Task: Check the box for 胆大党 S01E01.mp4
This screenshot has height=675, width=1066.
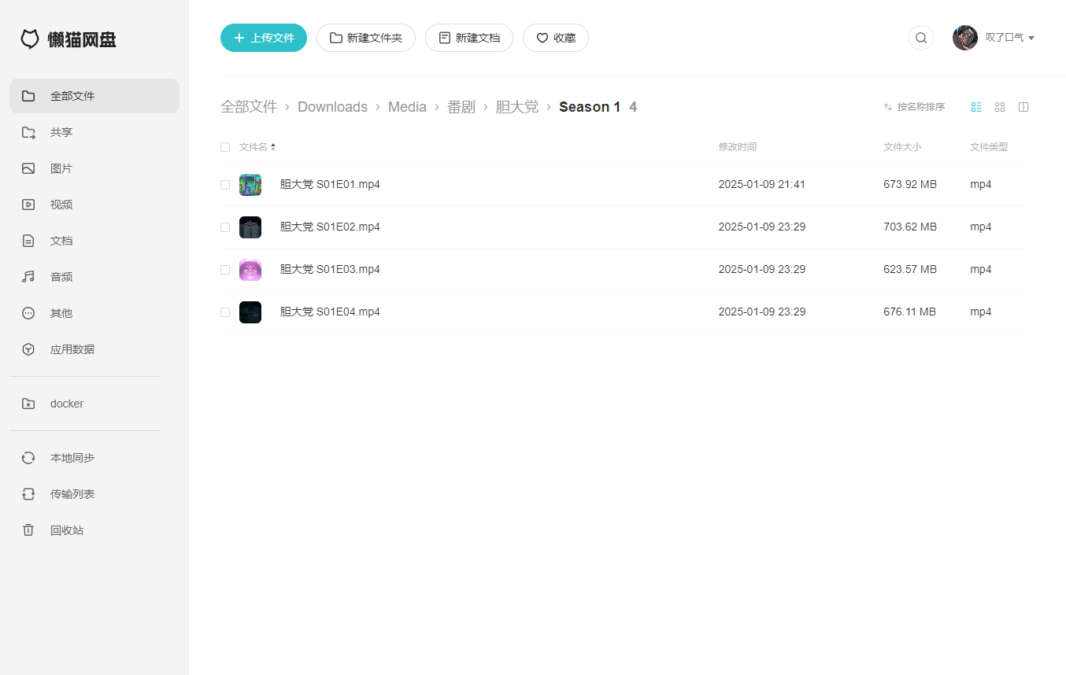Action: [x=225, y=185]
